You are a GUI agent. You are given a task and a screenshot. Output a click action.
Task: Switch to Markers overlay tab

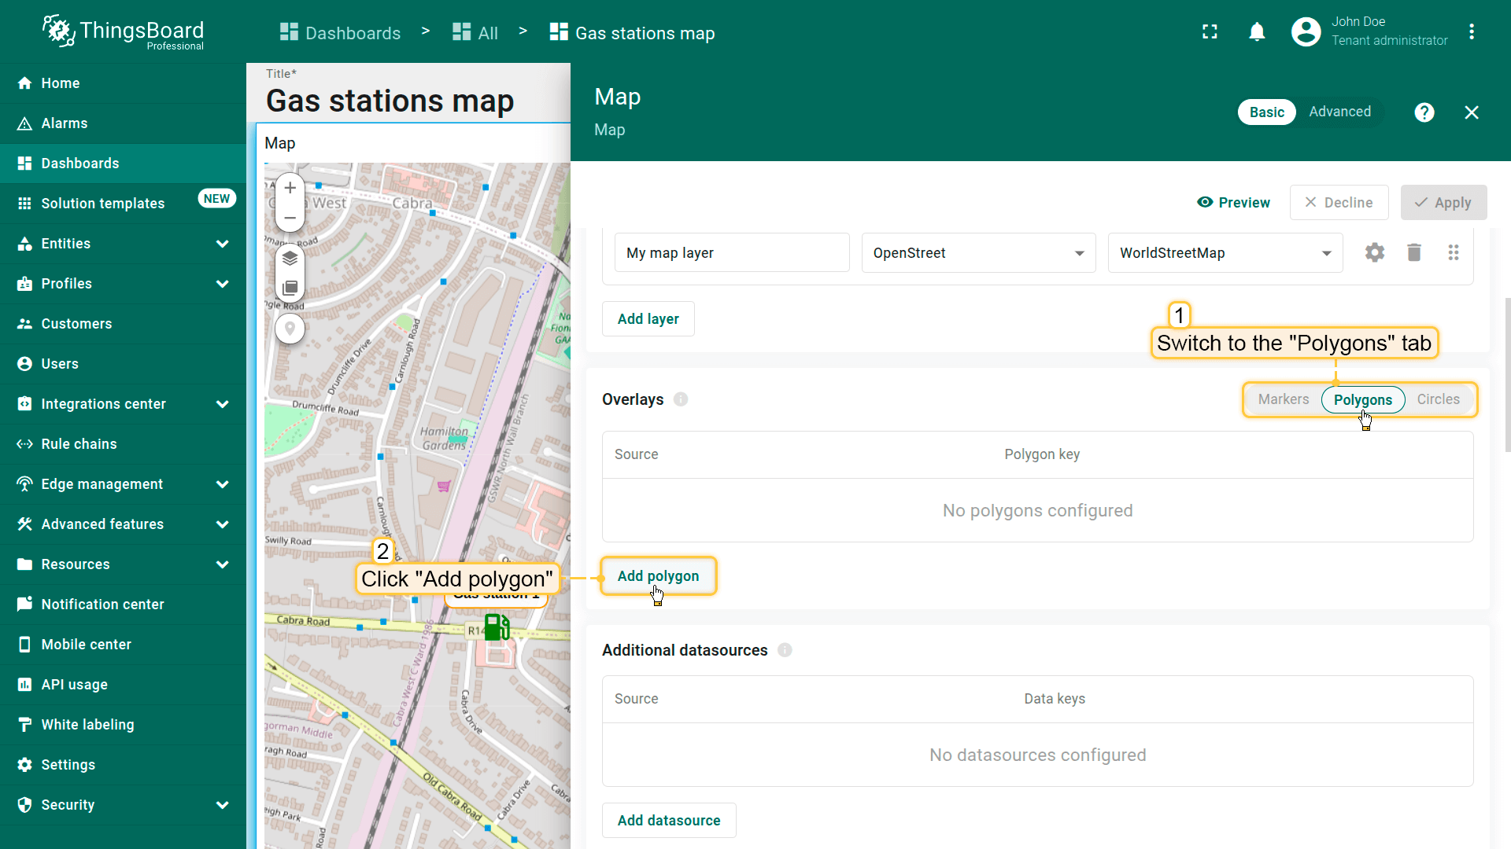pos(1283,399)
